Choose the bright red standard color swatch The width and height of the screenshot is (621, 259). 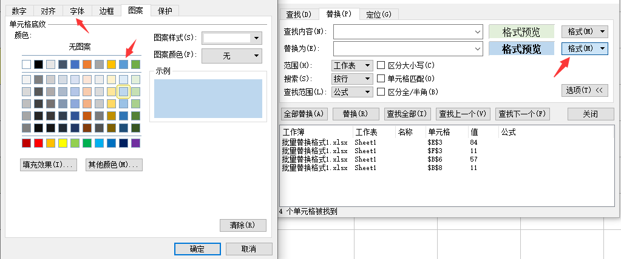[38, 143]
